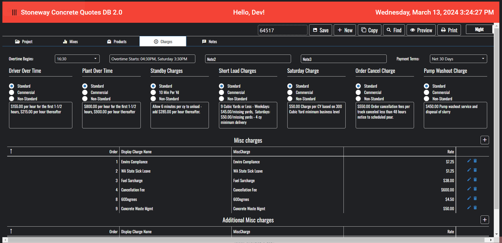Switch to the Mixes tab
The image size is (502, 243).
pos(71,42)
